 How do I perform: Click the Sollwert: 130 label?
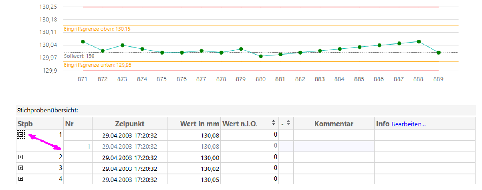(79, 56)
